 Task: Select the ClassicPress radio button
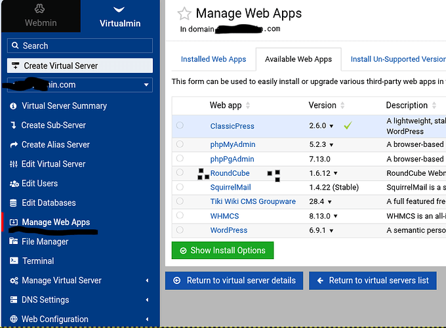180,125
